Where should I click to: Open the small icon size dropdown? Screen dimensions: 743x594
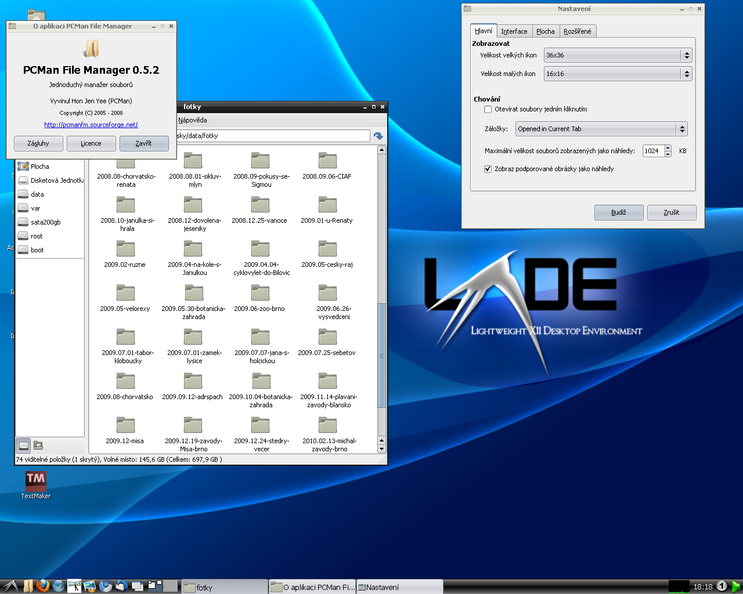[x=618, y=74]
